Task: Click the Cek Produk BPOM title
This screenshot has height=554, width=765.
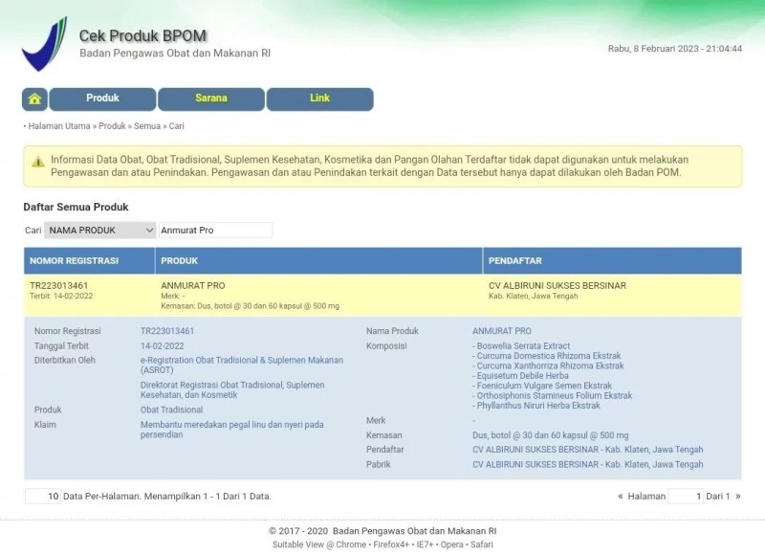Action: tap(142, 35)
